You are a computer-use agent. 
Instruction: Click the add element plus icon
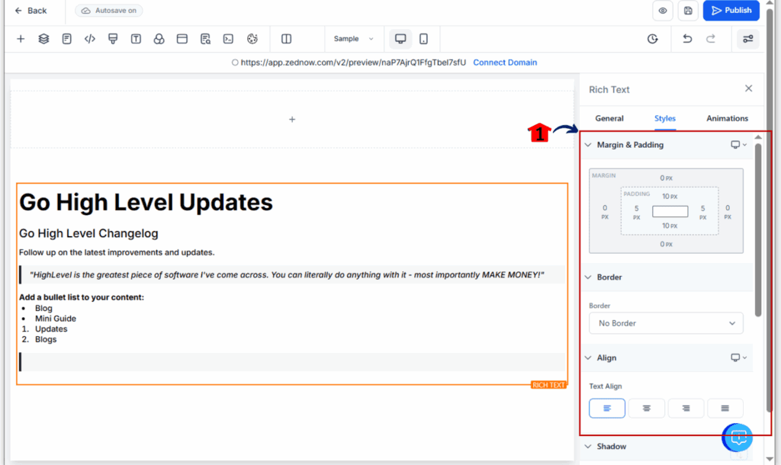21,39
